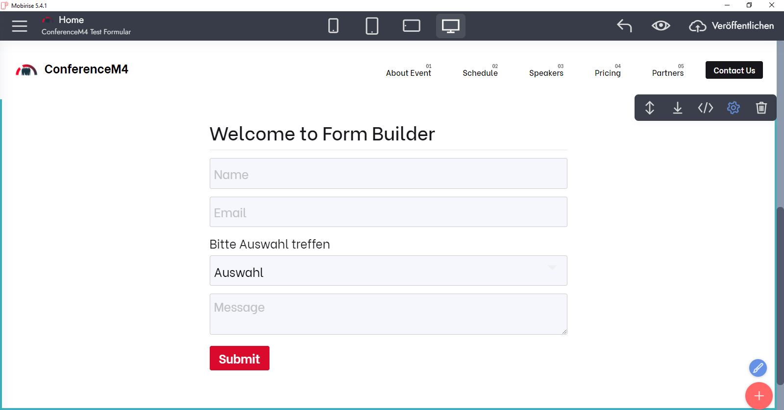The height and width of the screenshot is (410, 784).
Task: Open block parameters gear icon
Action: (734, 108)
